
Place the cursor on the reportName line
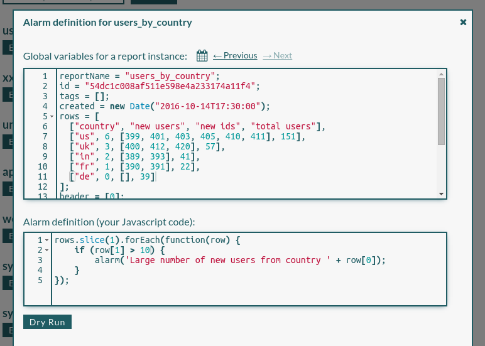[x=139, y=76]
